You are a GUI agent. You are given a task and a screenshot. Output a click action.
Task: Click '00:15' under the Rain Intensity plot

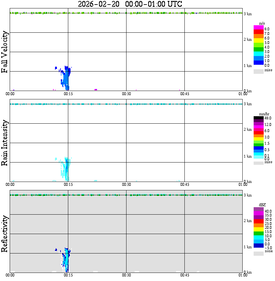[68, 185]
